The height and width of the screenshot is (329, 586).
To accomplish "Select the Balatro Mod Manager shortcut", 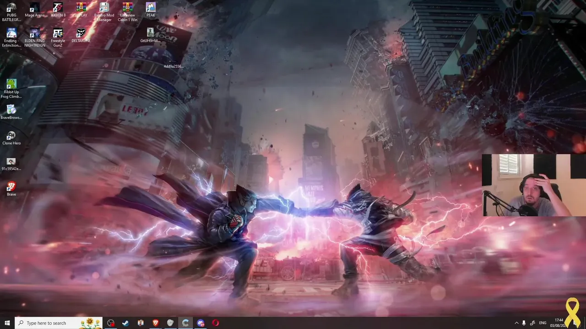I will tap(104, 12).
